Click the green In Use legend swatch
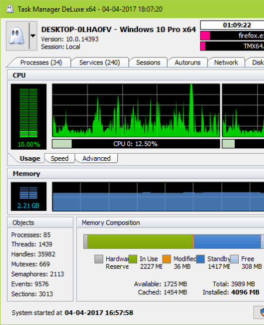The width and height of the screenshot is (264, 325). pos(133,259)
